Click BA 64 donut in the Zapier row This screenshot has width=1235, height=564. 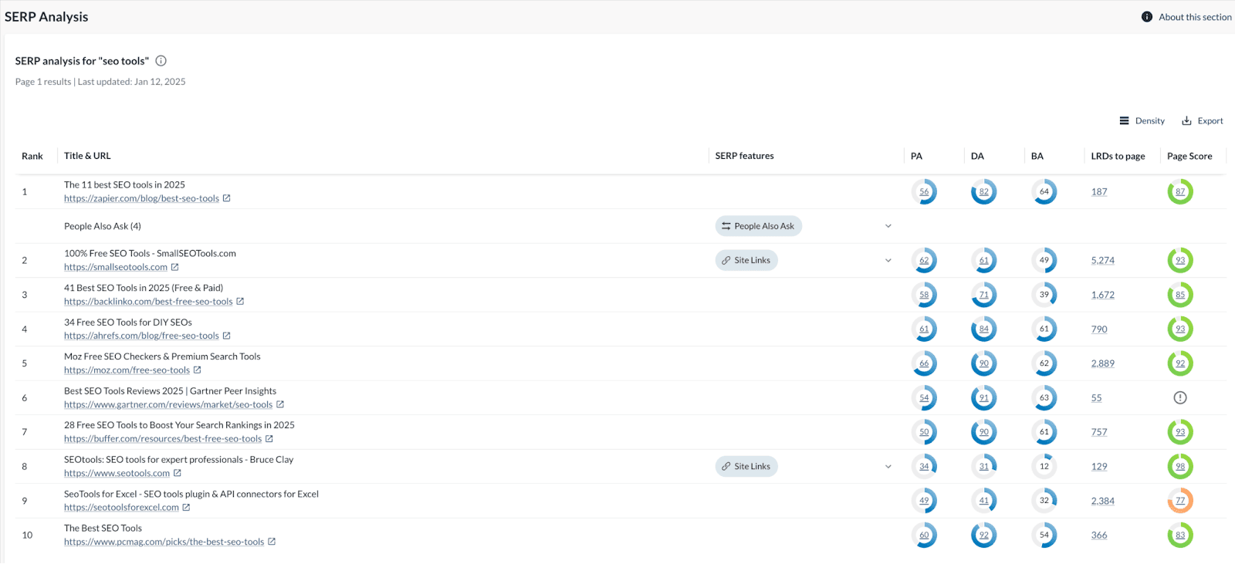1044,192
